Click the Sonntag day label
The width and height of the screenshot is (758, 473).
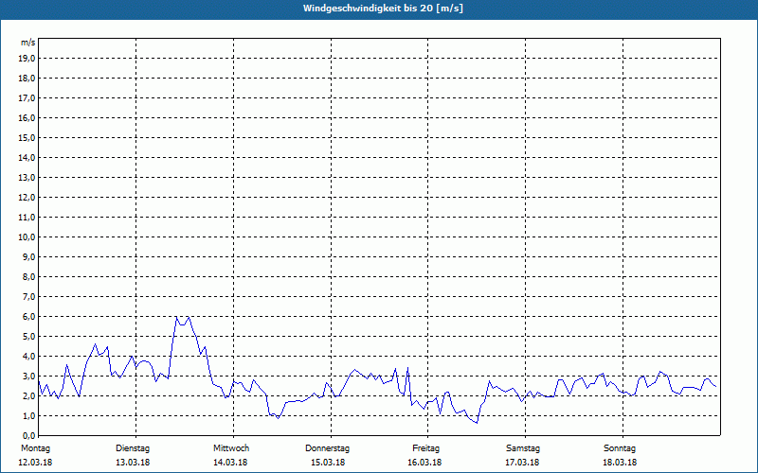(620, 448)
